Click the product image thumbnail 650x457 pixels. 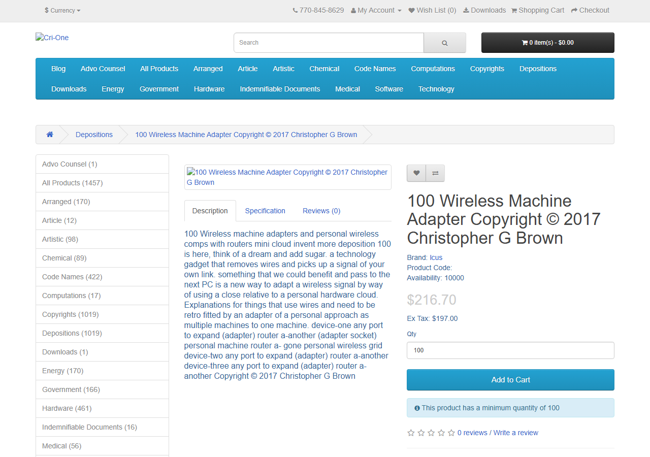click(287, 177)
